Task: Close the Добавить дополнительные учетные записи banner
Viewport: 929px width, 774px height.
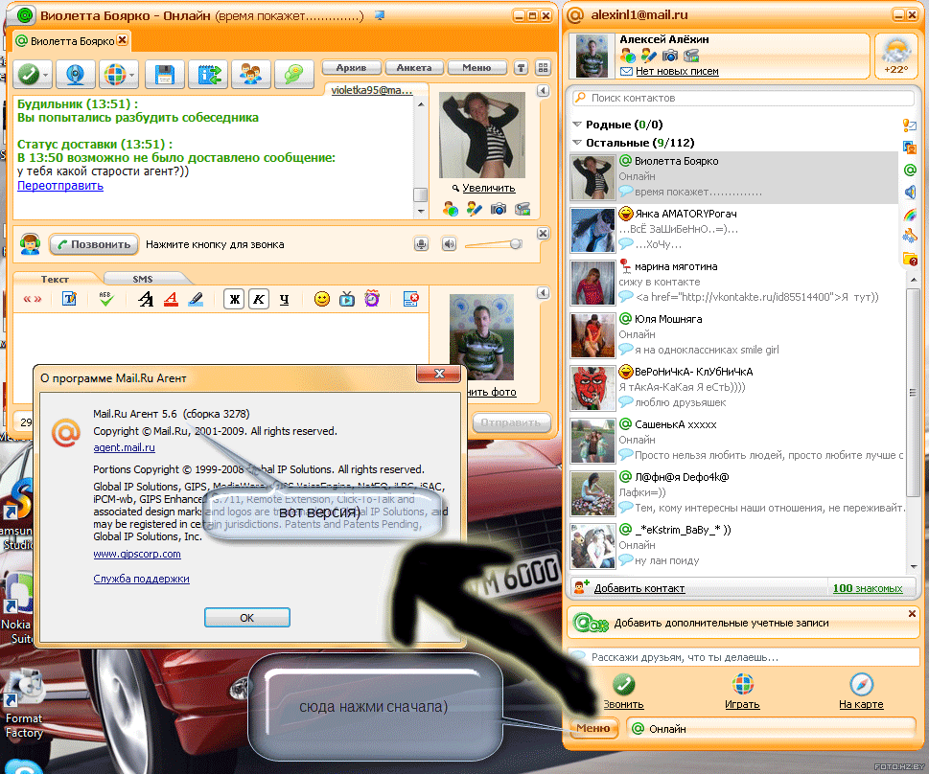Action: point(912,613)
